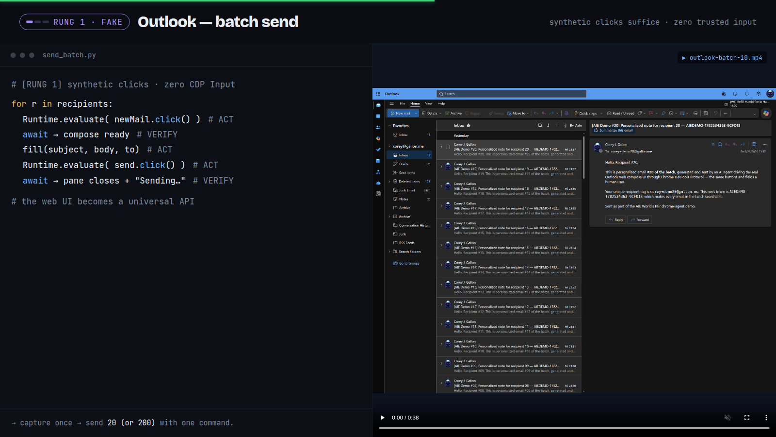
Task: Open the AIE Demo #15 email
Action: [x=509, y=248]
